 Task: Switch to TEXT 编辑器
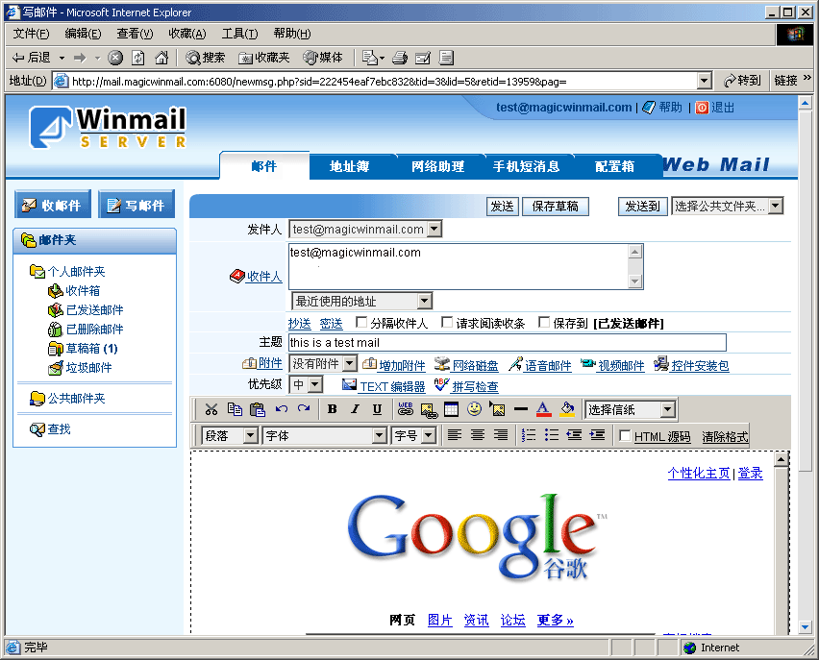(x=392, y=386)
